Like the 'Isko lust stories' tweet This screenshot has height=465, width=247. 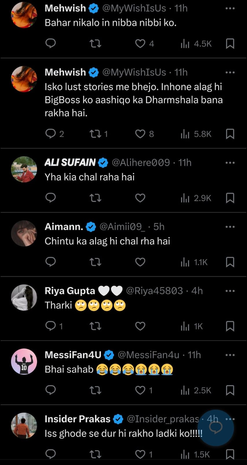coord(140,134)
